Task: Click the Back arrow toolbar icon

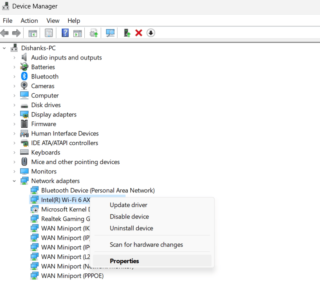Action: click(5, 33)
